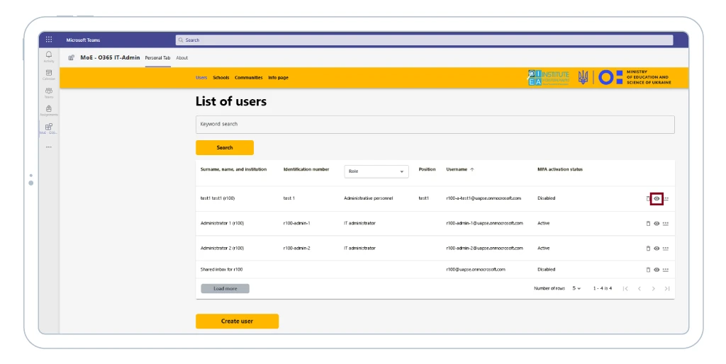726x364 pixels.
Task: View details of Administrator 1 user
Action: [657, 223]
